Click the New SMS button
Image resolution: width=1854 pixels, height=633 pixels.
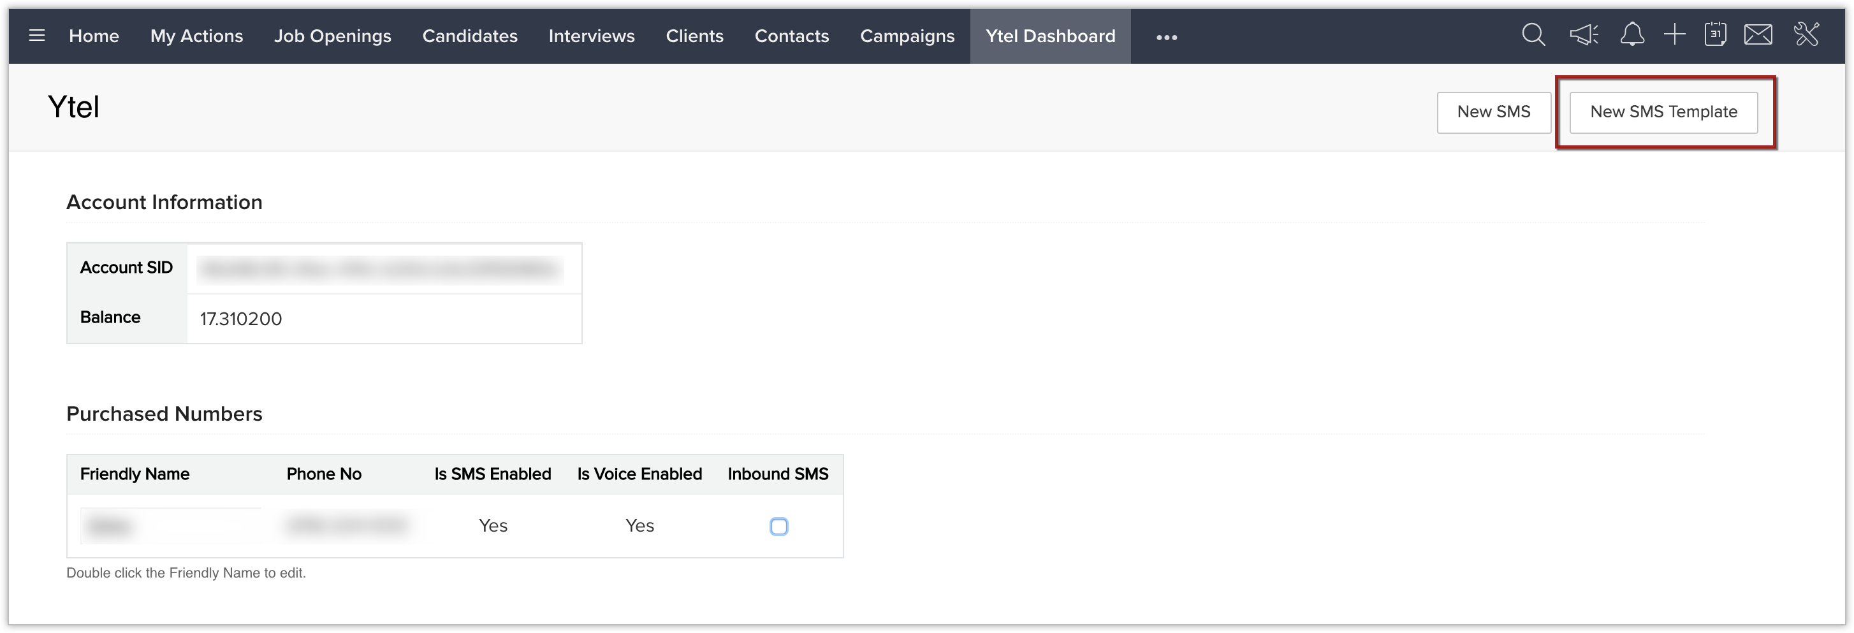point(1494,112)
